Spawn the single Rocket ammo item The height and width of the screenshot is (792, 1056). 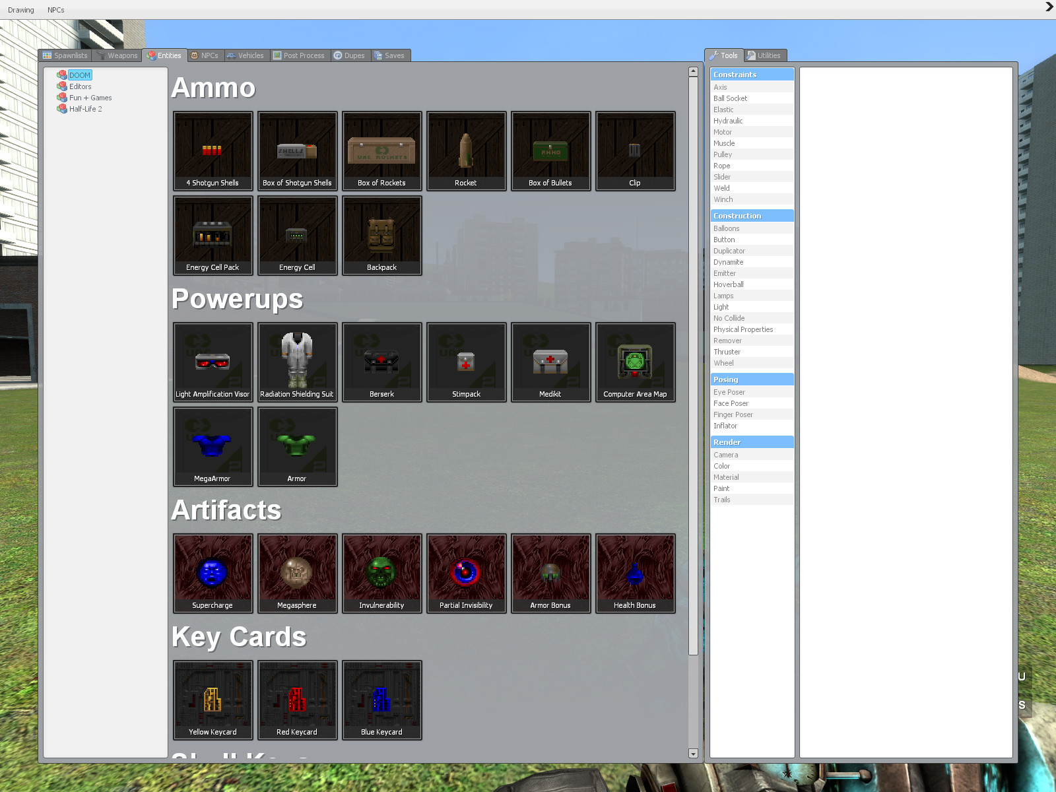(466, 151)
